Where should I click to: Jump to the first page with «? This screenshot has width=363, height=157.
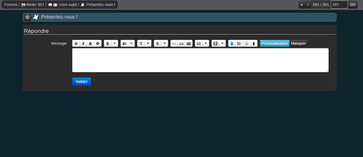click(302, 5)
